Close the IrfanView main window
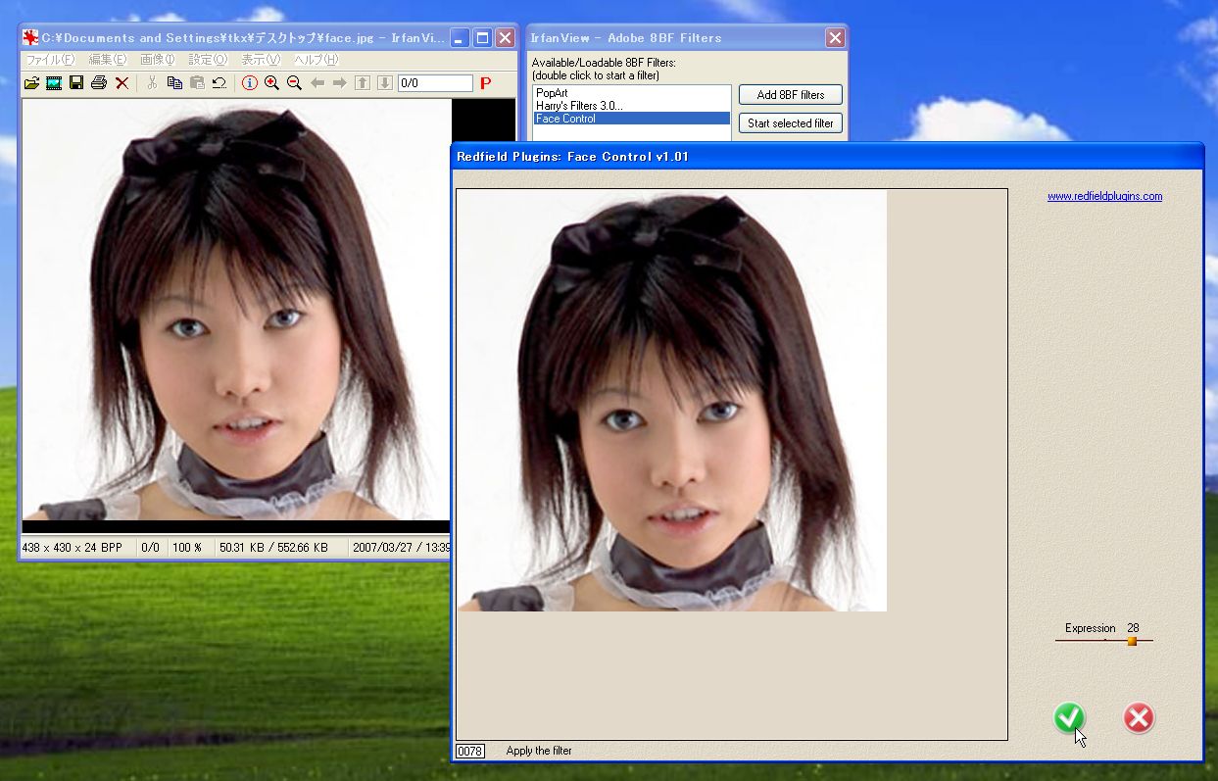This screenshot has height=781, width=1218. tap(505, 38)
